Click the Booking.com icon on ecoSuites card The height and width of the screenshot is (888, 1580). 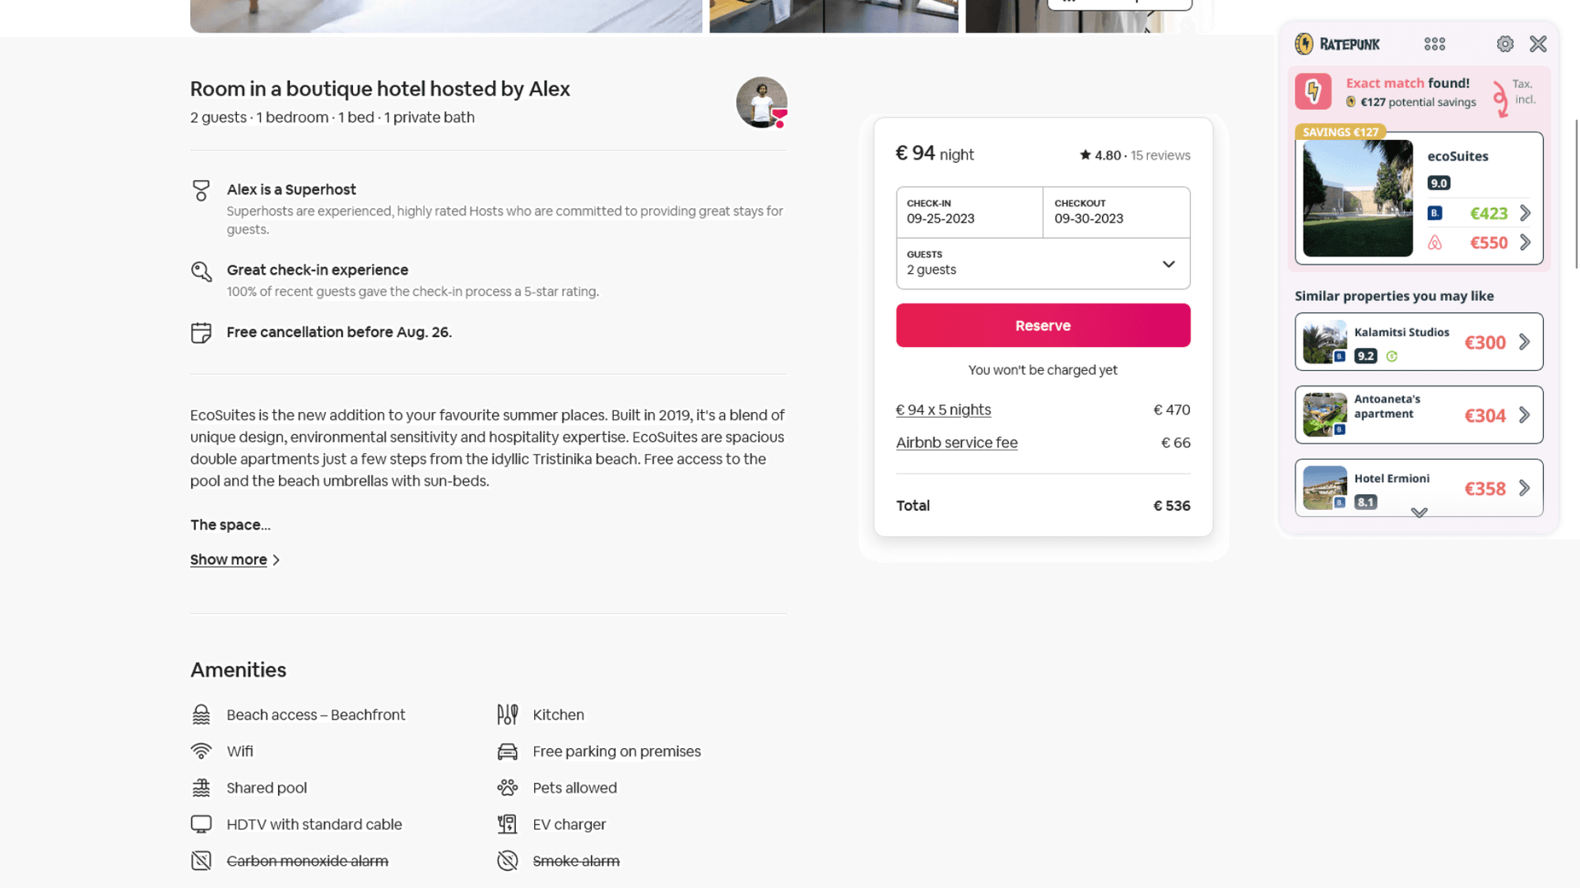(1434, 213)
